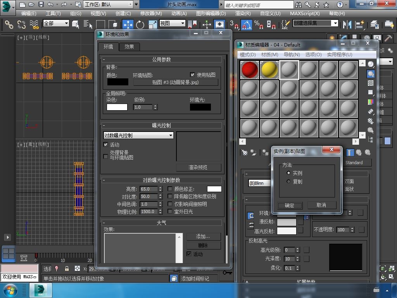Click the Video Color Check icon
Image resolution: width=397 pixels, height=298 pixels.
(x=371, y=102)
